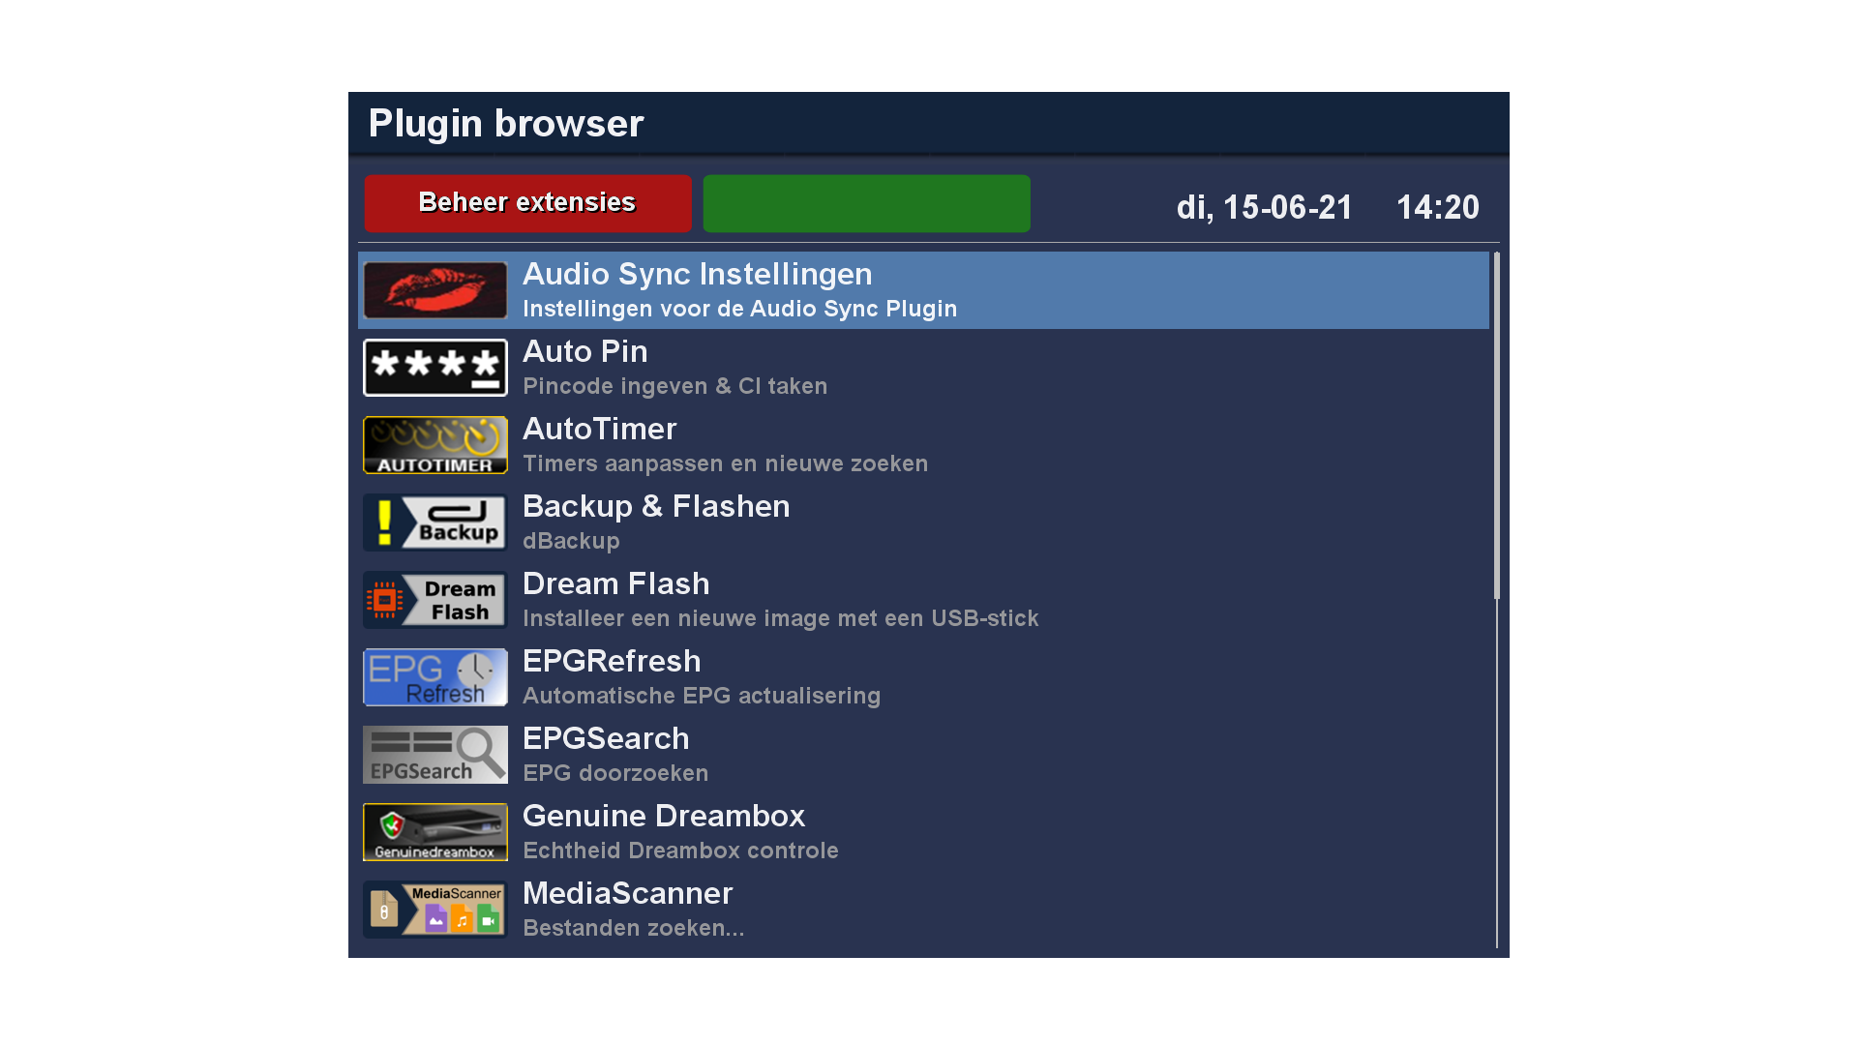Image resolution: width=1858 pixels, height=1045 pixels.
Task: Open the EPGSearch entry title
Action: pyautogui.click(x=606, y=738)
